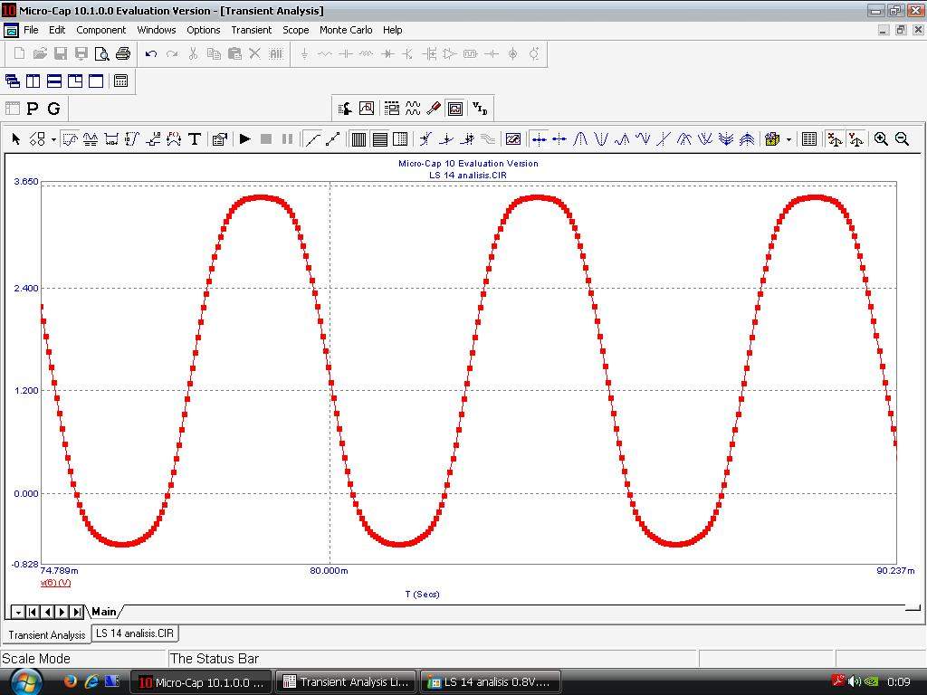Viewport: 927px width, 695px height.
Task: Toggle vertical grid lines display
Action: [358, 138]
